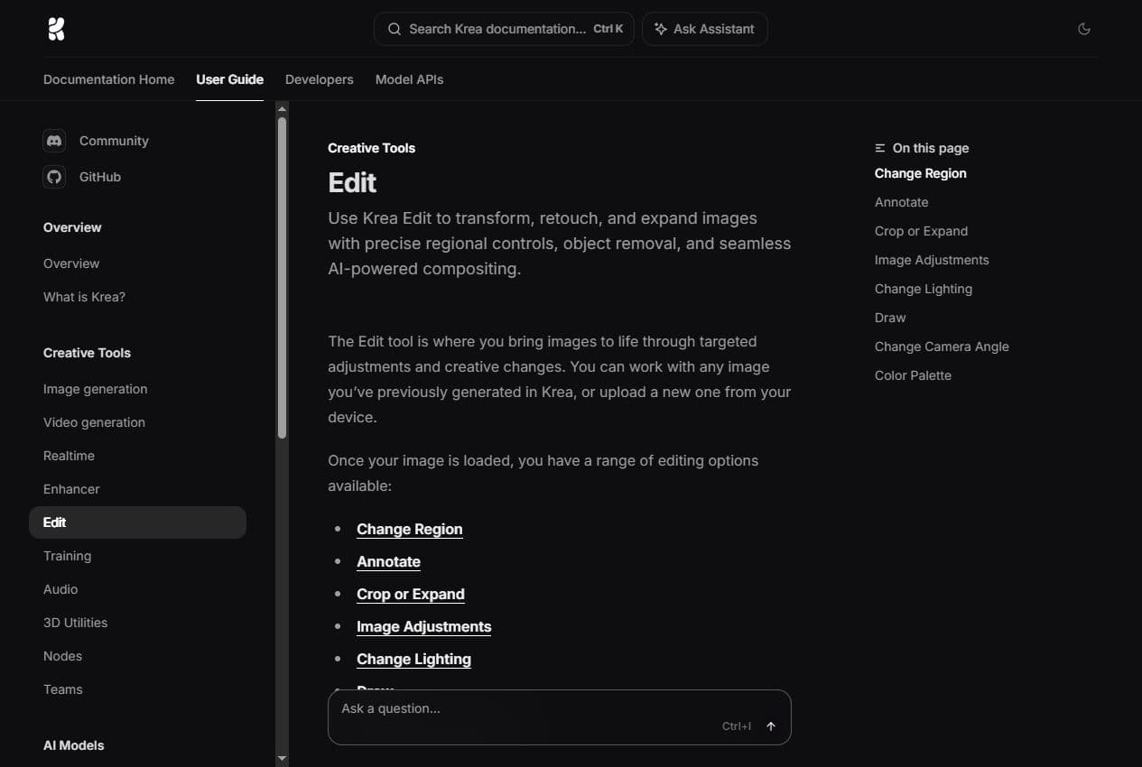Select the Edit item in the sidebar
Screen dimensions: 1142x767
[x=137, y=522]
